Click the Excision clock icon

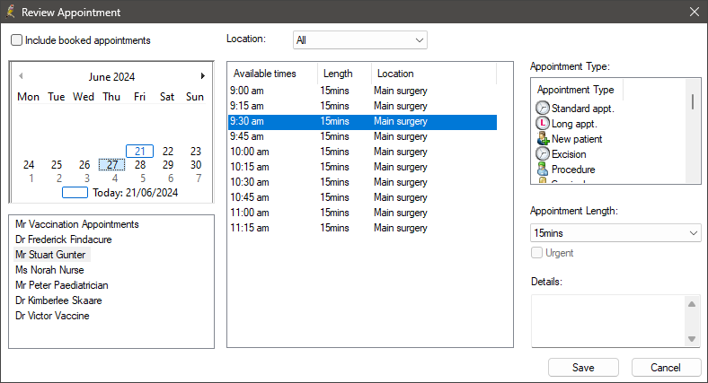click(x=543, y=154)
